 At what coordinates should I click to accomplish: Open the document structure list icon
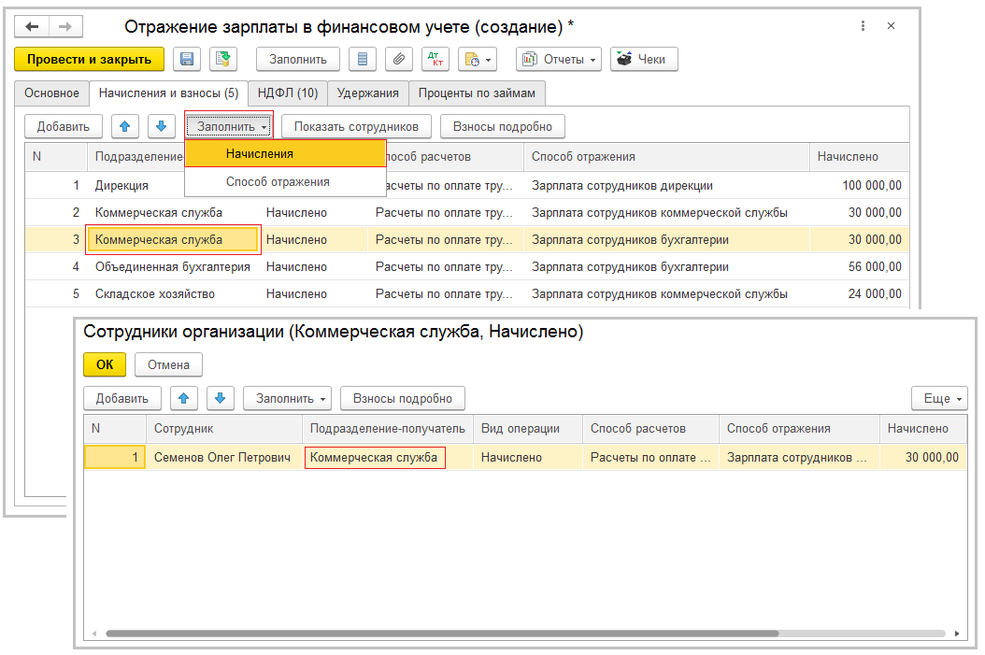tap(363, 59)
